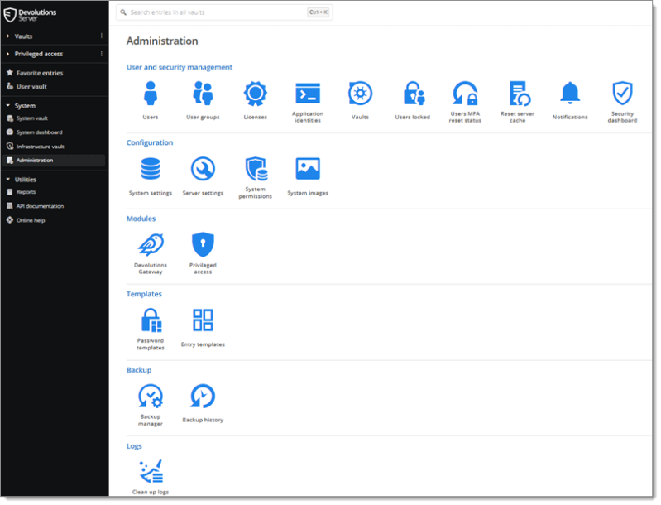This screenshot has height=505, width=661.
Task: Open the User groups icon
Action: click(203, 94)
